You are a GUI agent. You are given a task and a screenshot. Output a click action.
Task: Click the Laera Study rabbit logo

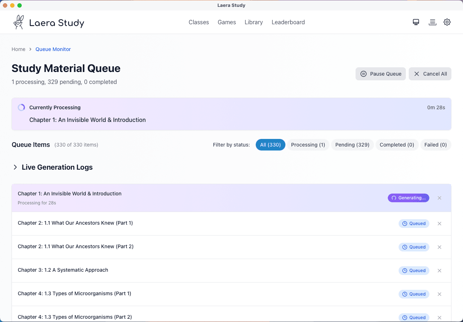(18, 22)
